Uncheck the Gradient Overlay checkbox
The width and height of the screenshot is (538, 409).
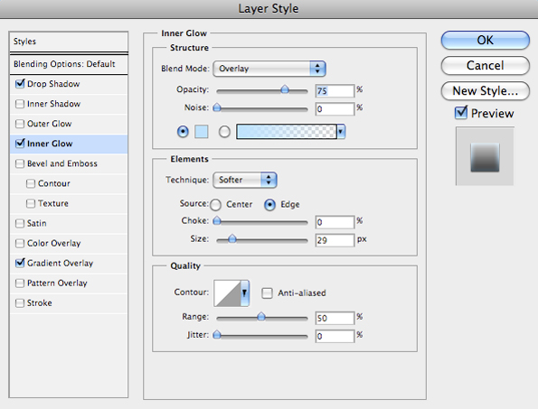[x=20, y=263]
